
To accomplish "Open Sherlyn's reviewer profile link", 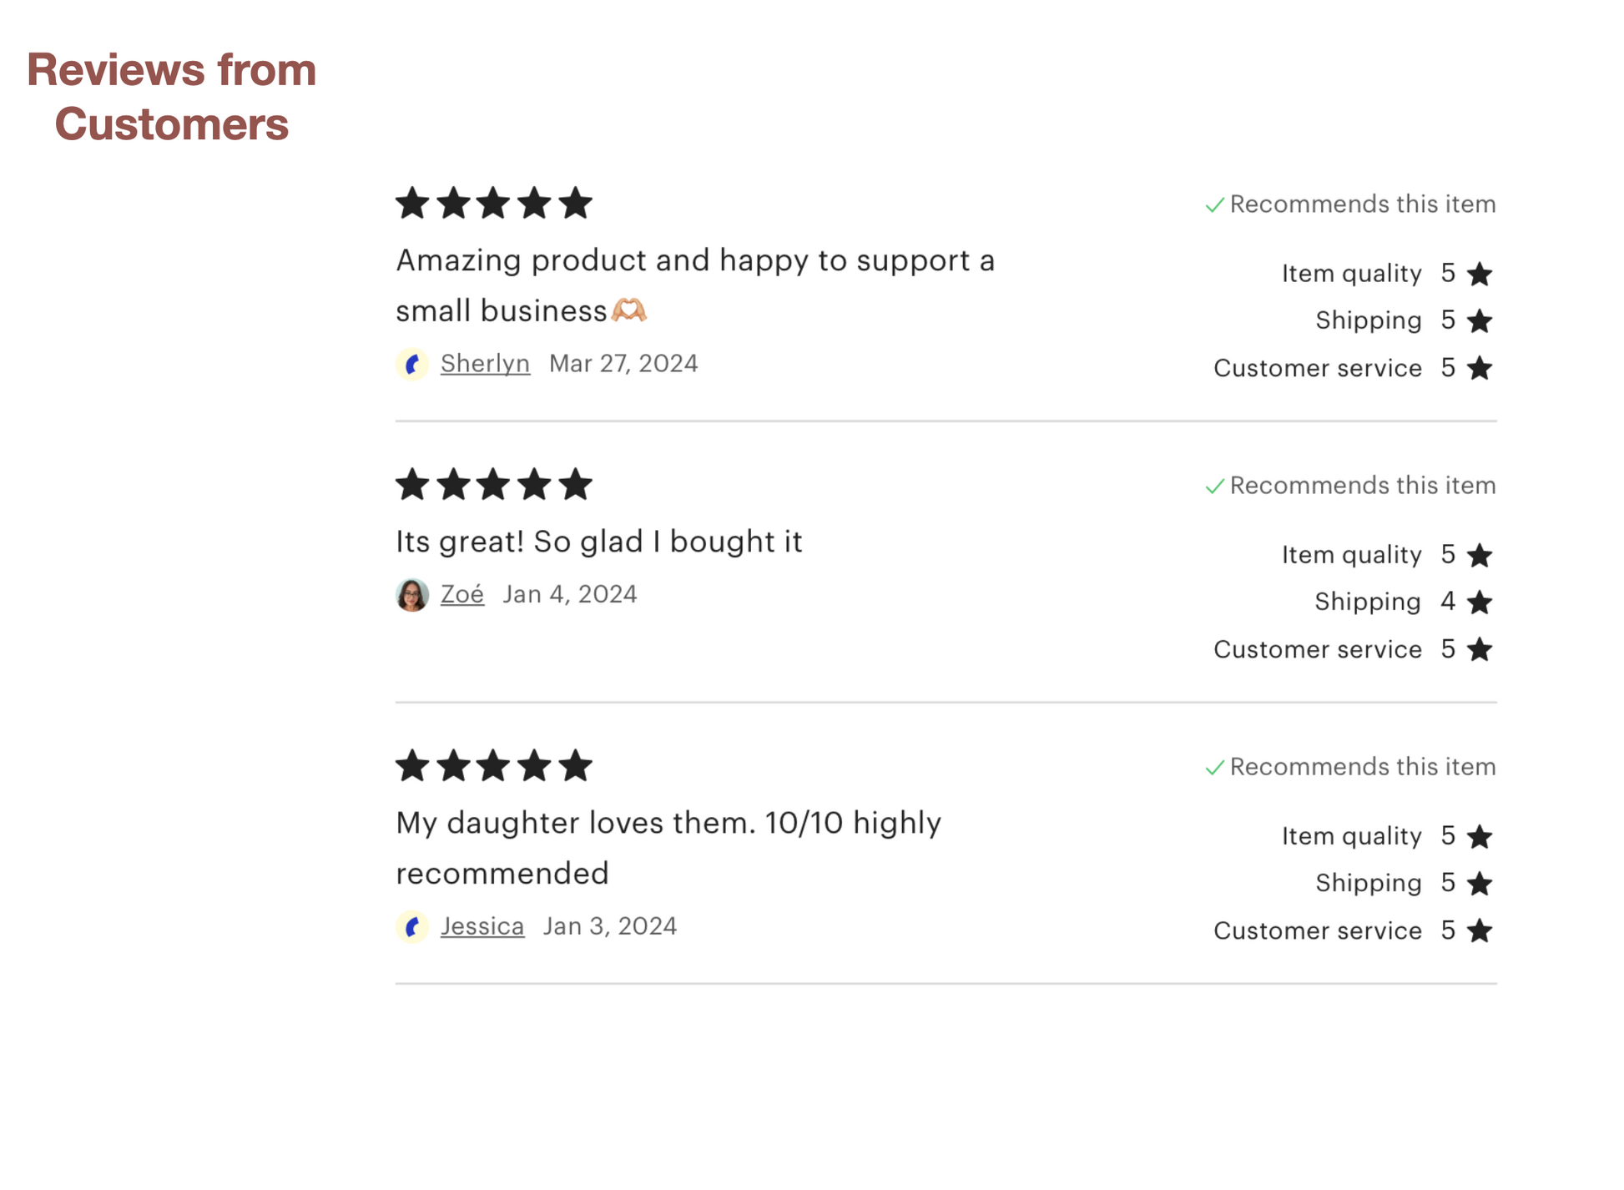I will [485, 364].
